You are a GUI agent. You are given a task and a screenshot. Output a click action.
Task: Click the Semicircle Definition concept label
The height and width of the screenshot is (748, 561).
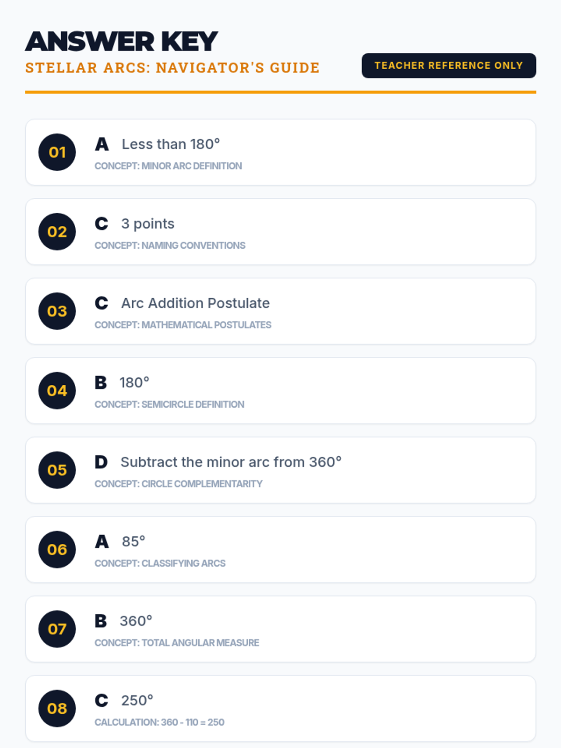(169, 404)
